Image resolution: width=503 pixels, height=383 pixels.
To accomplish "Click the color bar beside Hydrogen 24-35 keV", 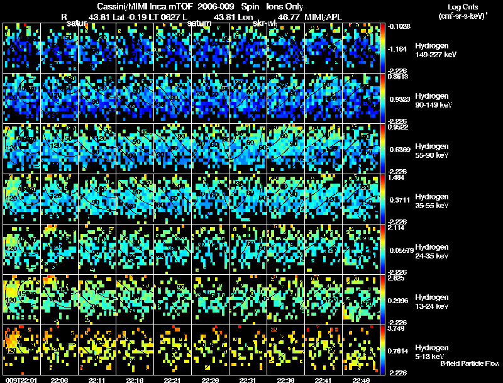I will tap(382, 249).
